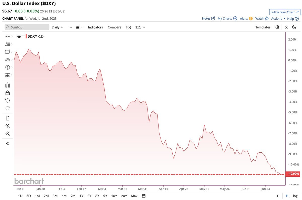Select the 3Y time range
The image size is (302, 200).
click(x=97, y=196)
